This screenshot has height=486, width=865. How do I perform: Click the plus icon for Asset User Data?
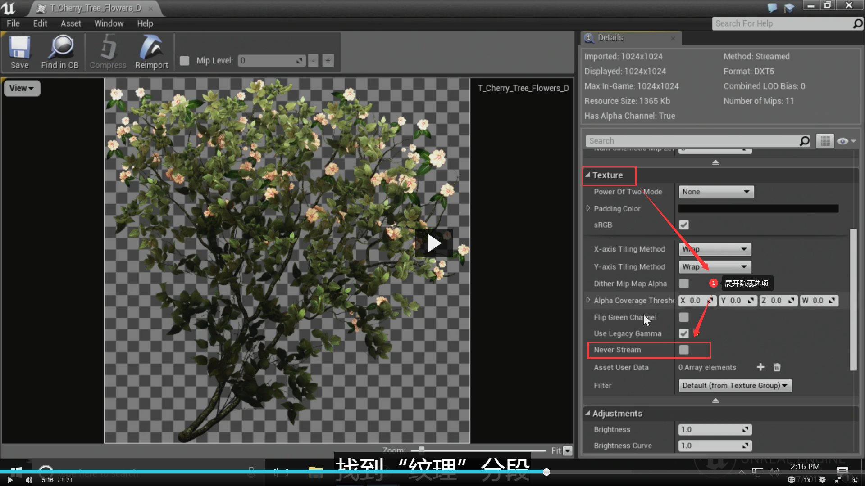point(760,367)
